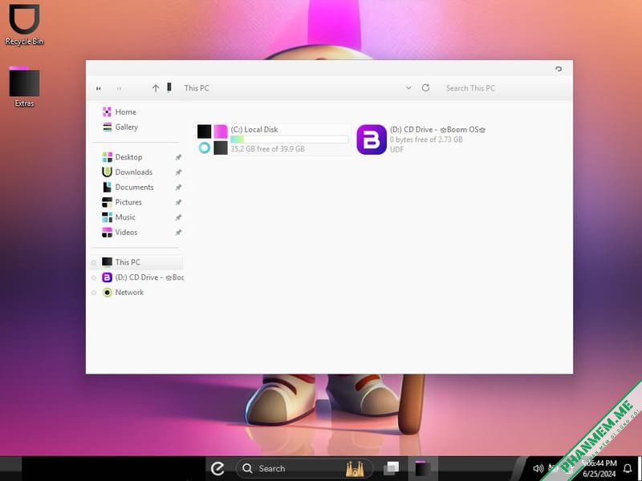Select the (C:) Local Disk drive icon
Viewport: 642px width, 481px height.
click(212, 139)
